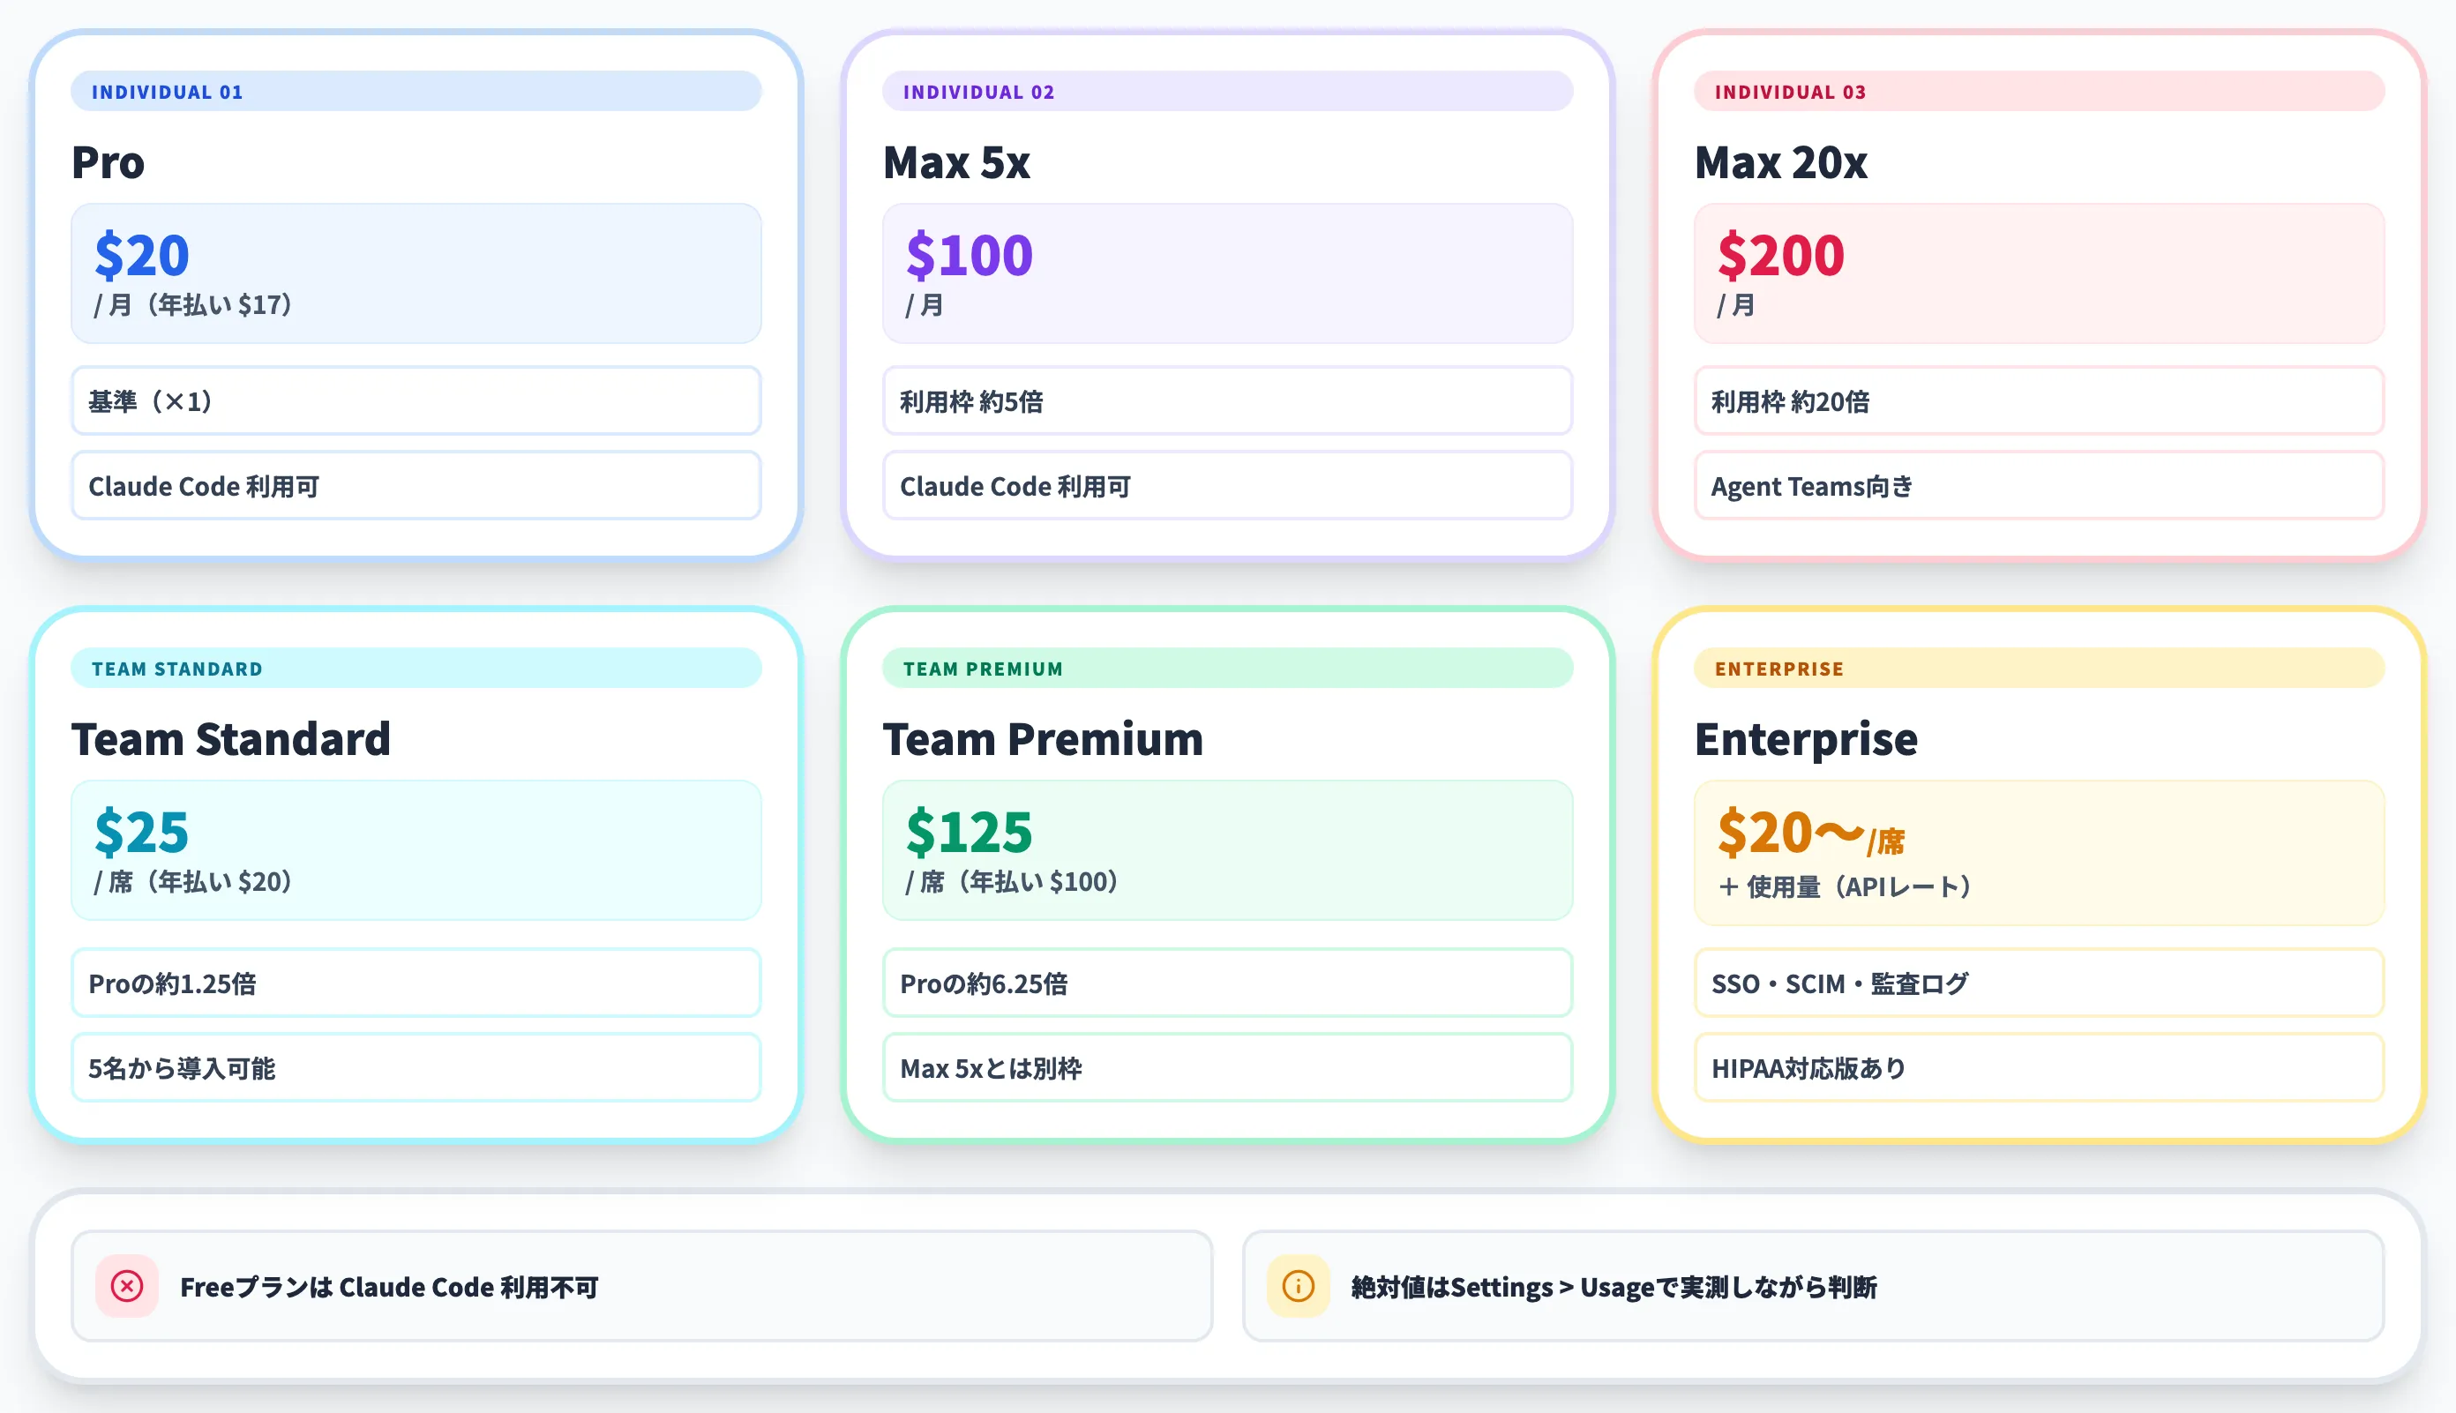Click the $125 price

(970, 833)
